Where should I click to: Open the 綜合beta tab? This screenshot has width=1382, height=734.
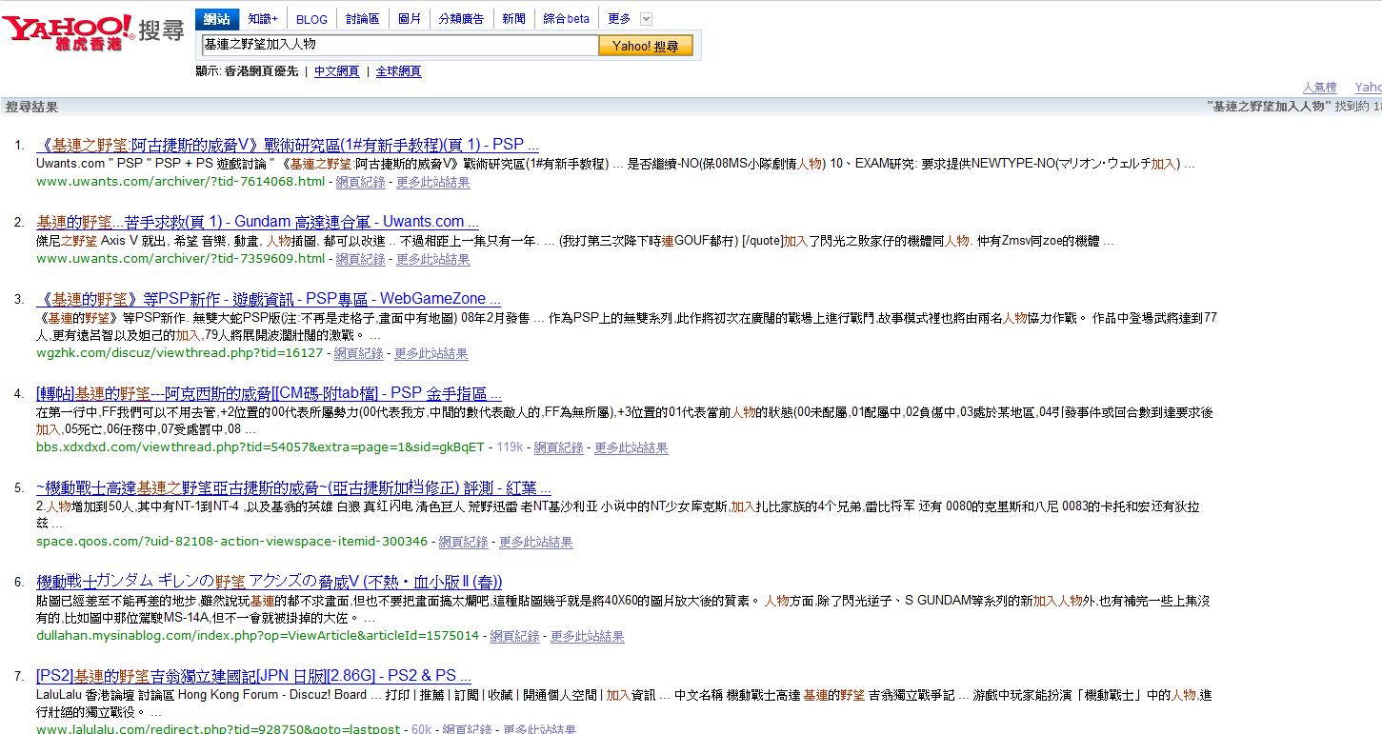click(x=567, y=19)
